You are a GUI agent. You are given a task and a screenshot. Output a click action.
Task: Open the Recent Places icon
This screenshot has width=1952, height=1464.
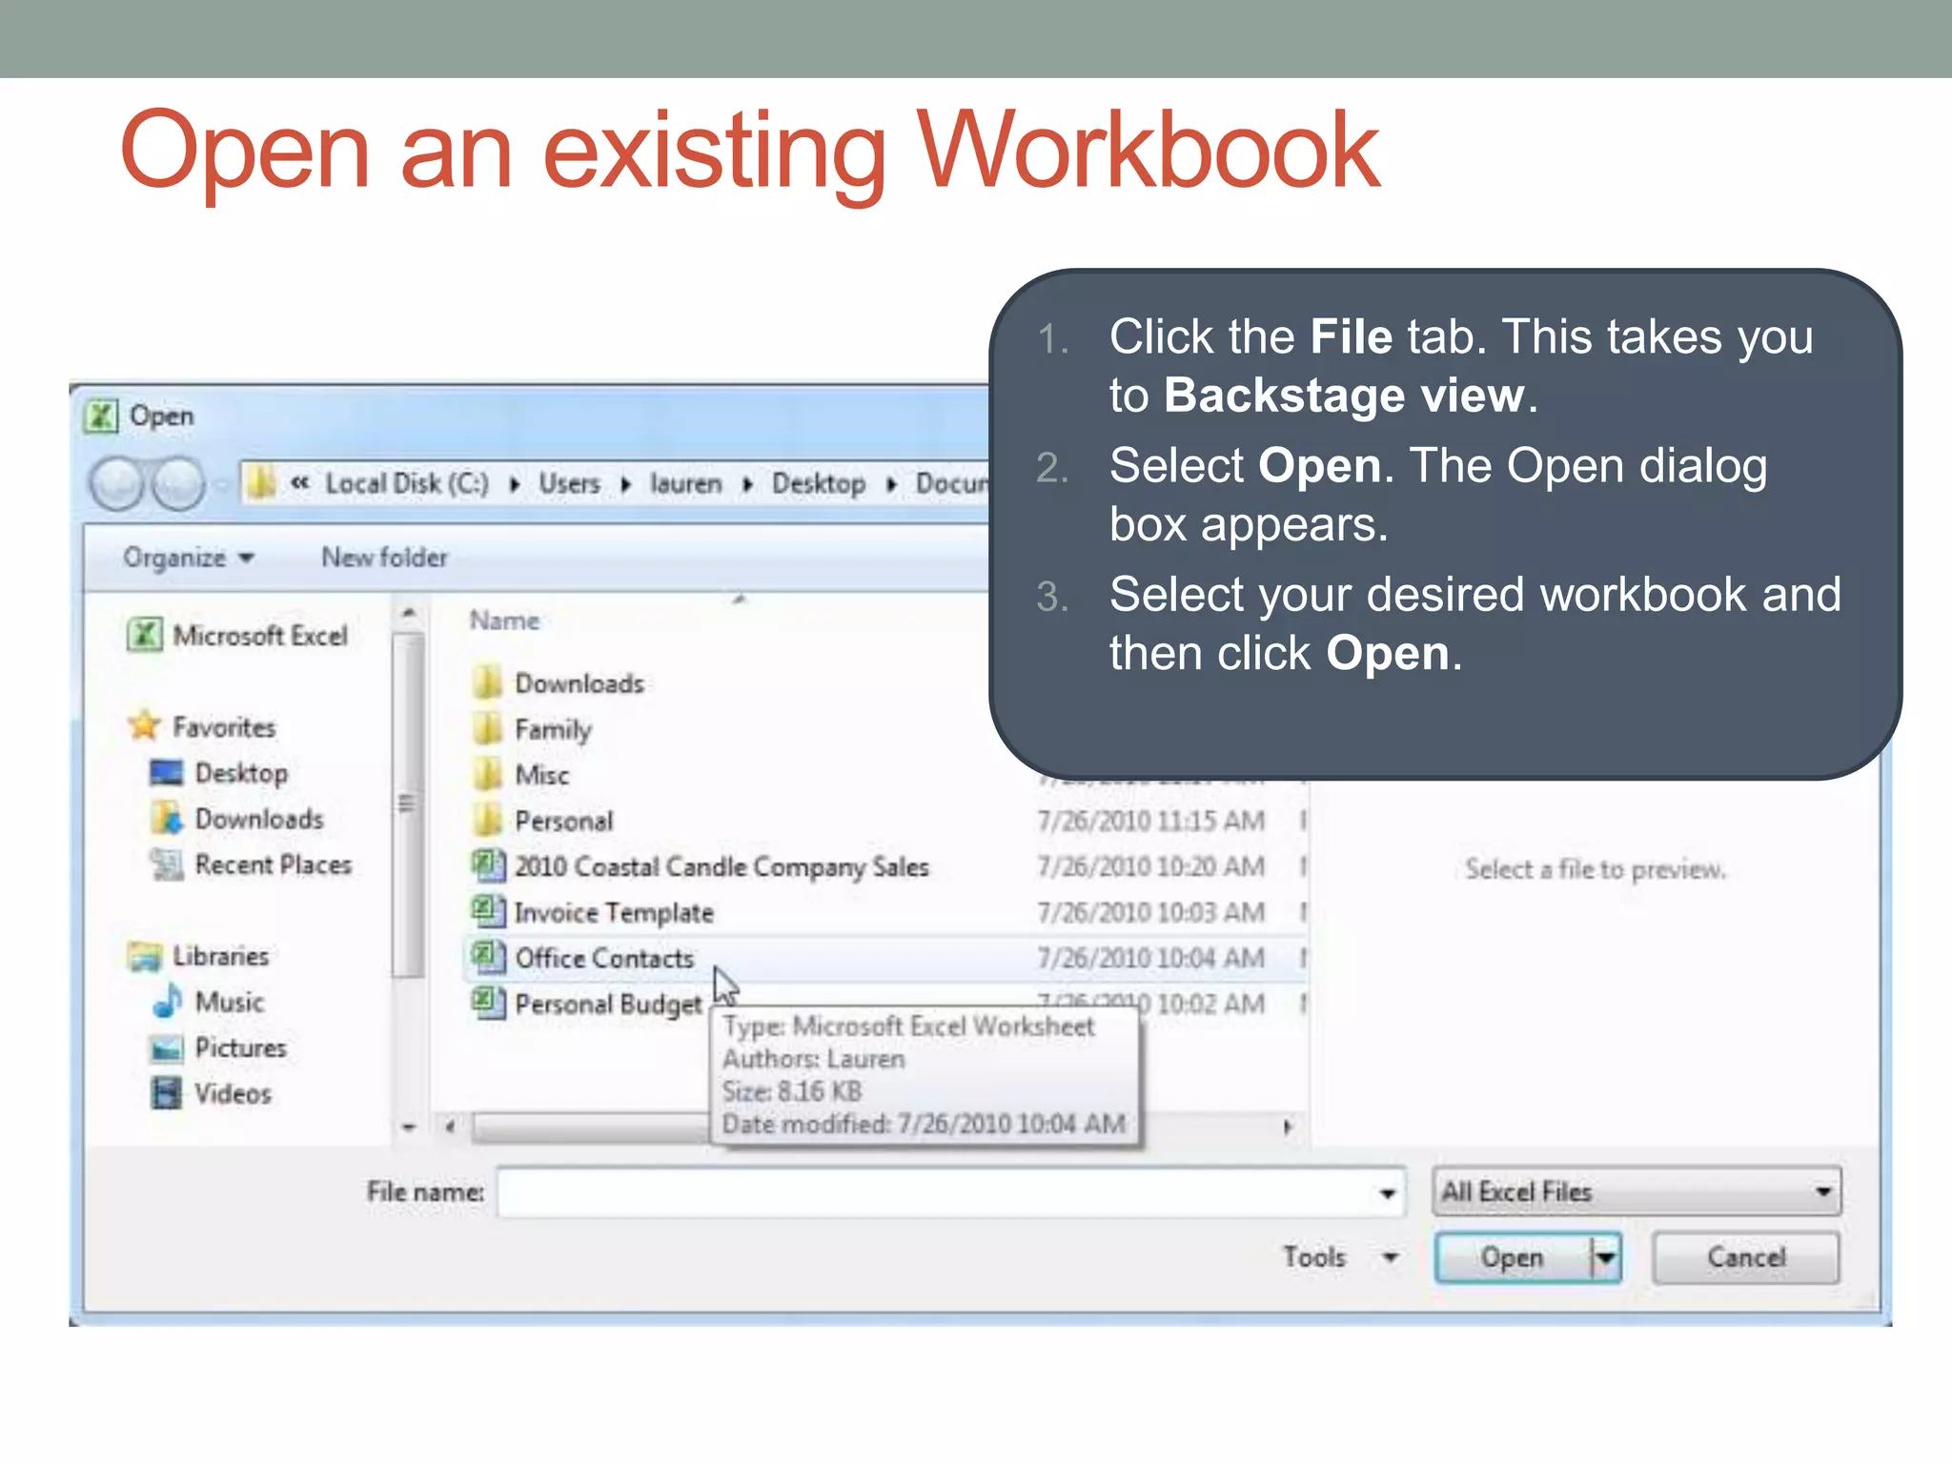click(x=168, y=864)
